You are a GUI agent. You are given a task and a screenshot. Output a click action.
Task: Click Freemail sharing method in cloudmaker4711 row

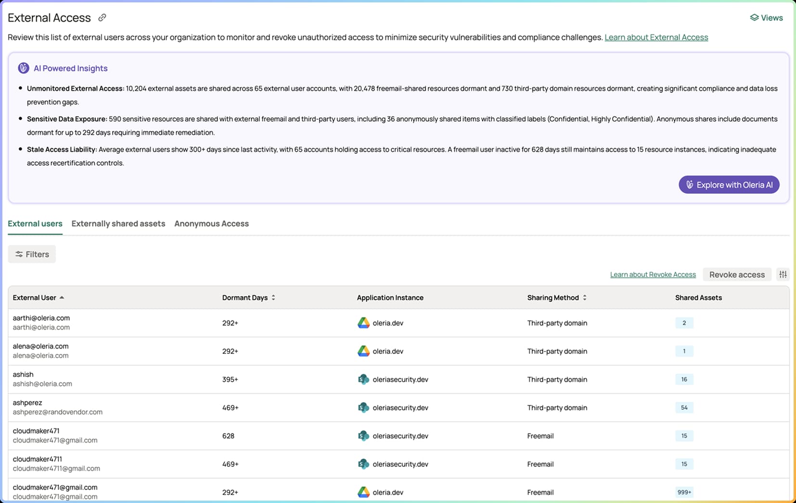(540, 464)
